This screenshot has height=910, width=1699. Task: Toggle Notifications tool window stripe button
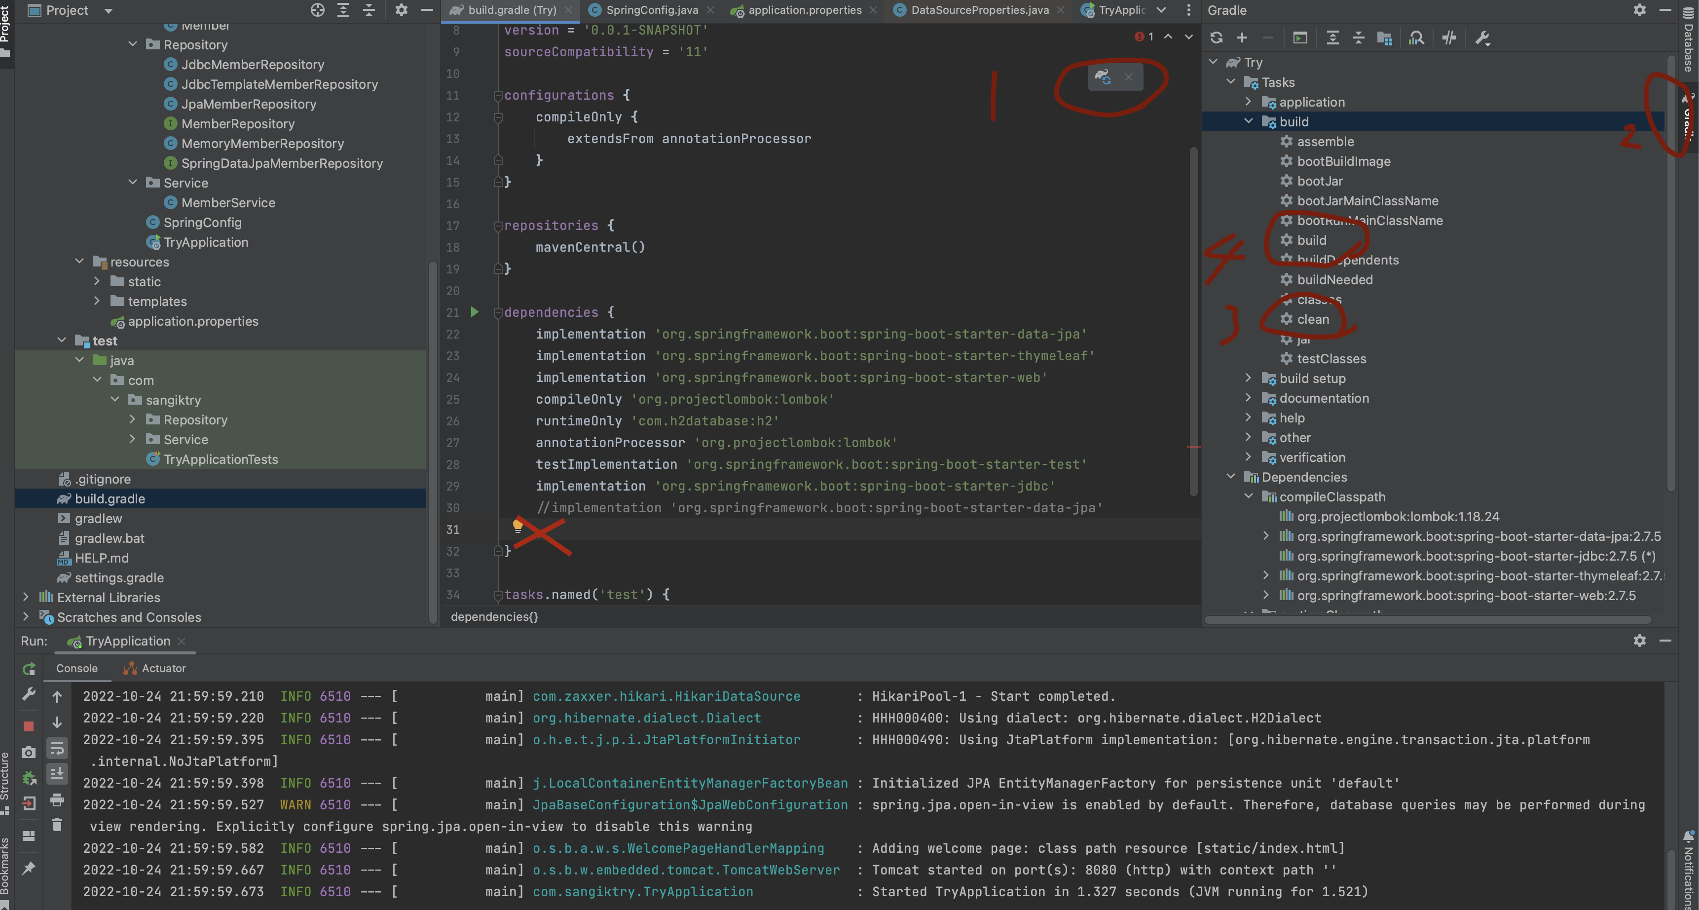tap(1689, 870)
